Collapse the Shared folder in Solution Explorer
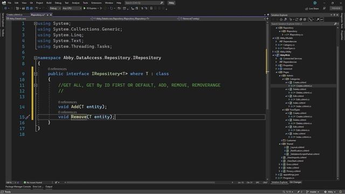The height and width of the screenshot is (194, 345). pyautogui.click(x=280, y=144)
